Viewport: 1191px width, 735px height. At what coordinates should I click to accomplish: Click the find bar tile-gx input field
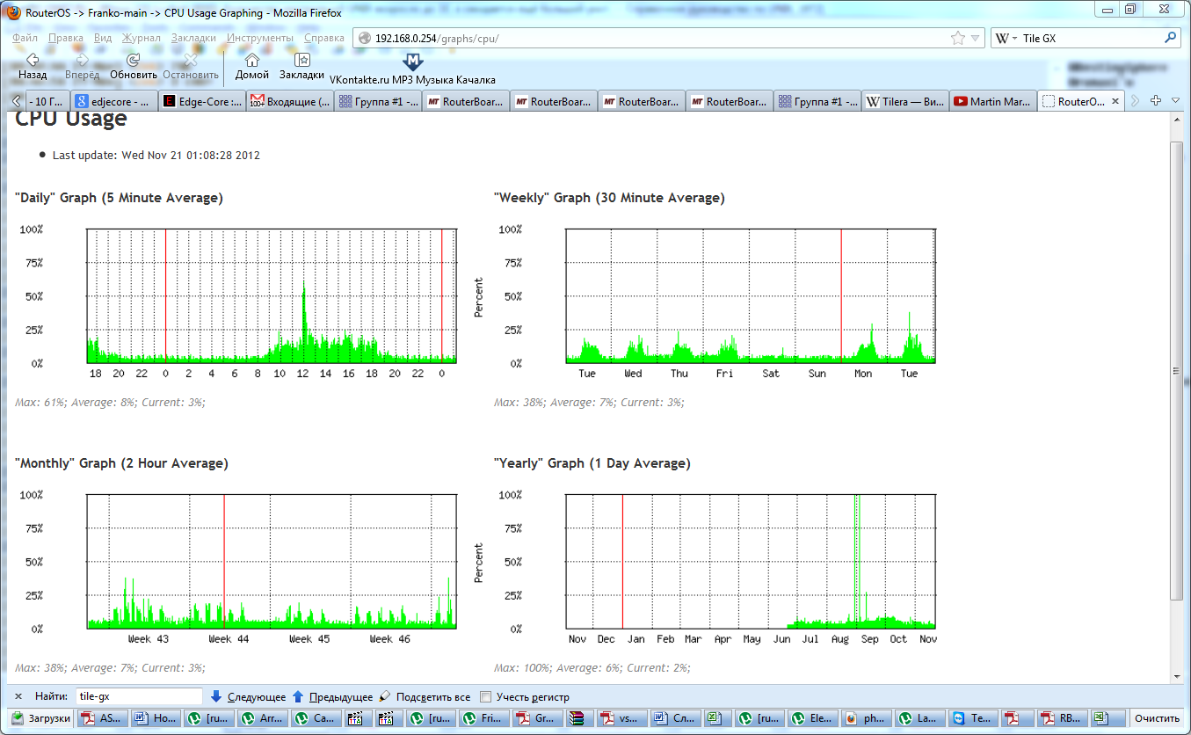(138, 696)
